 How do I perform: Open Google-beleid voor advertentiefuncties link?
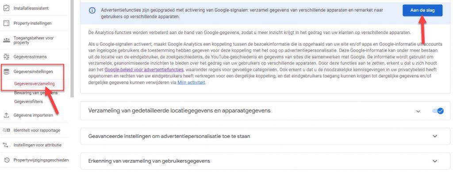point(144,69)
